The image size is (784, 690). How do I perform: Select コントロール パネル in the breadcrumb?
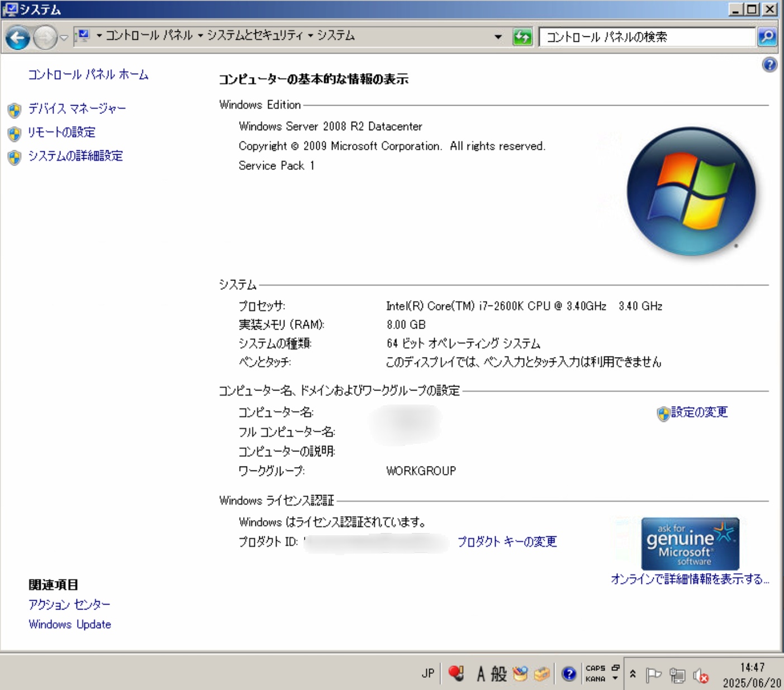point(149,36)
